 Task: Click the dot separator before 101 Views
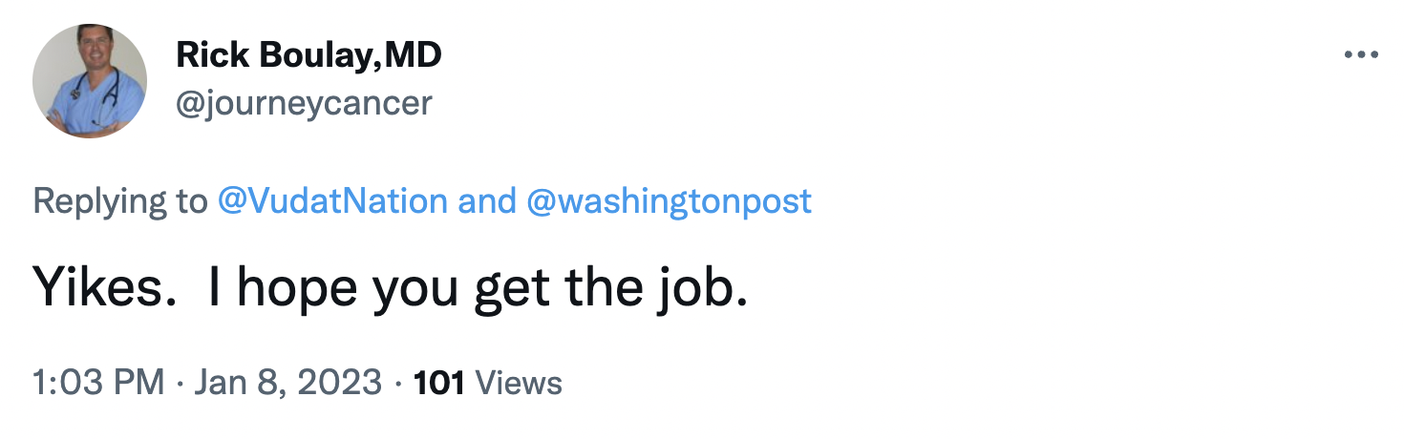pyautogui.click(x=397, y=383)
